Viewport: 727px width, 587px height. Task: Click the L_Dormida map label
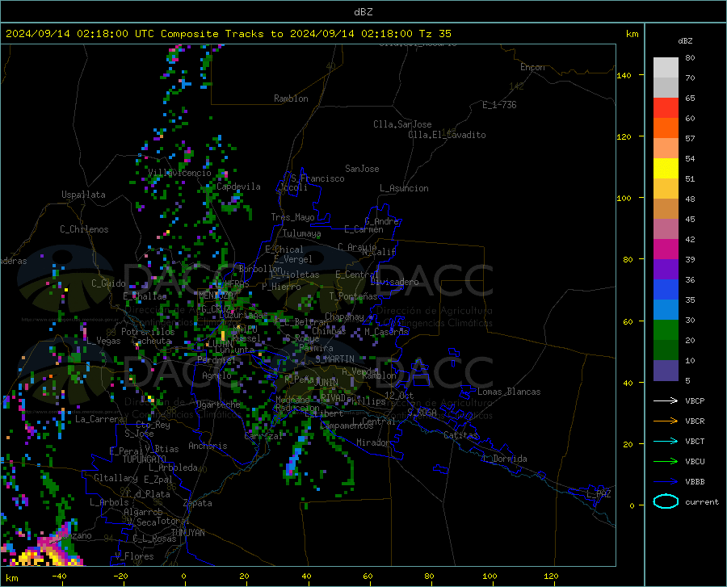[x=504, y=459]
